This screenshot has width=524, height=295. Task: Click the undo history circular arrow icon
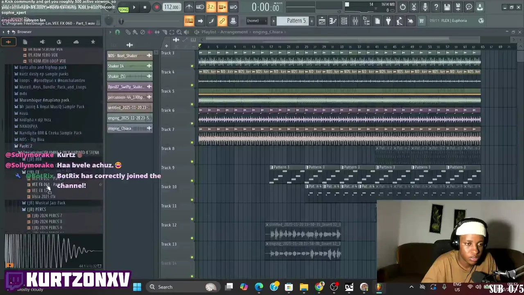[403, 7]
